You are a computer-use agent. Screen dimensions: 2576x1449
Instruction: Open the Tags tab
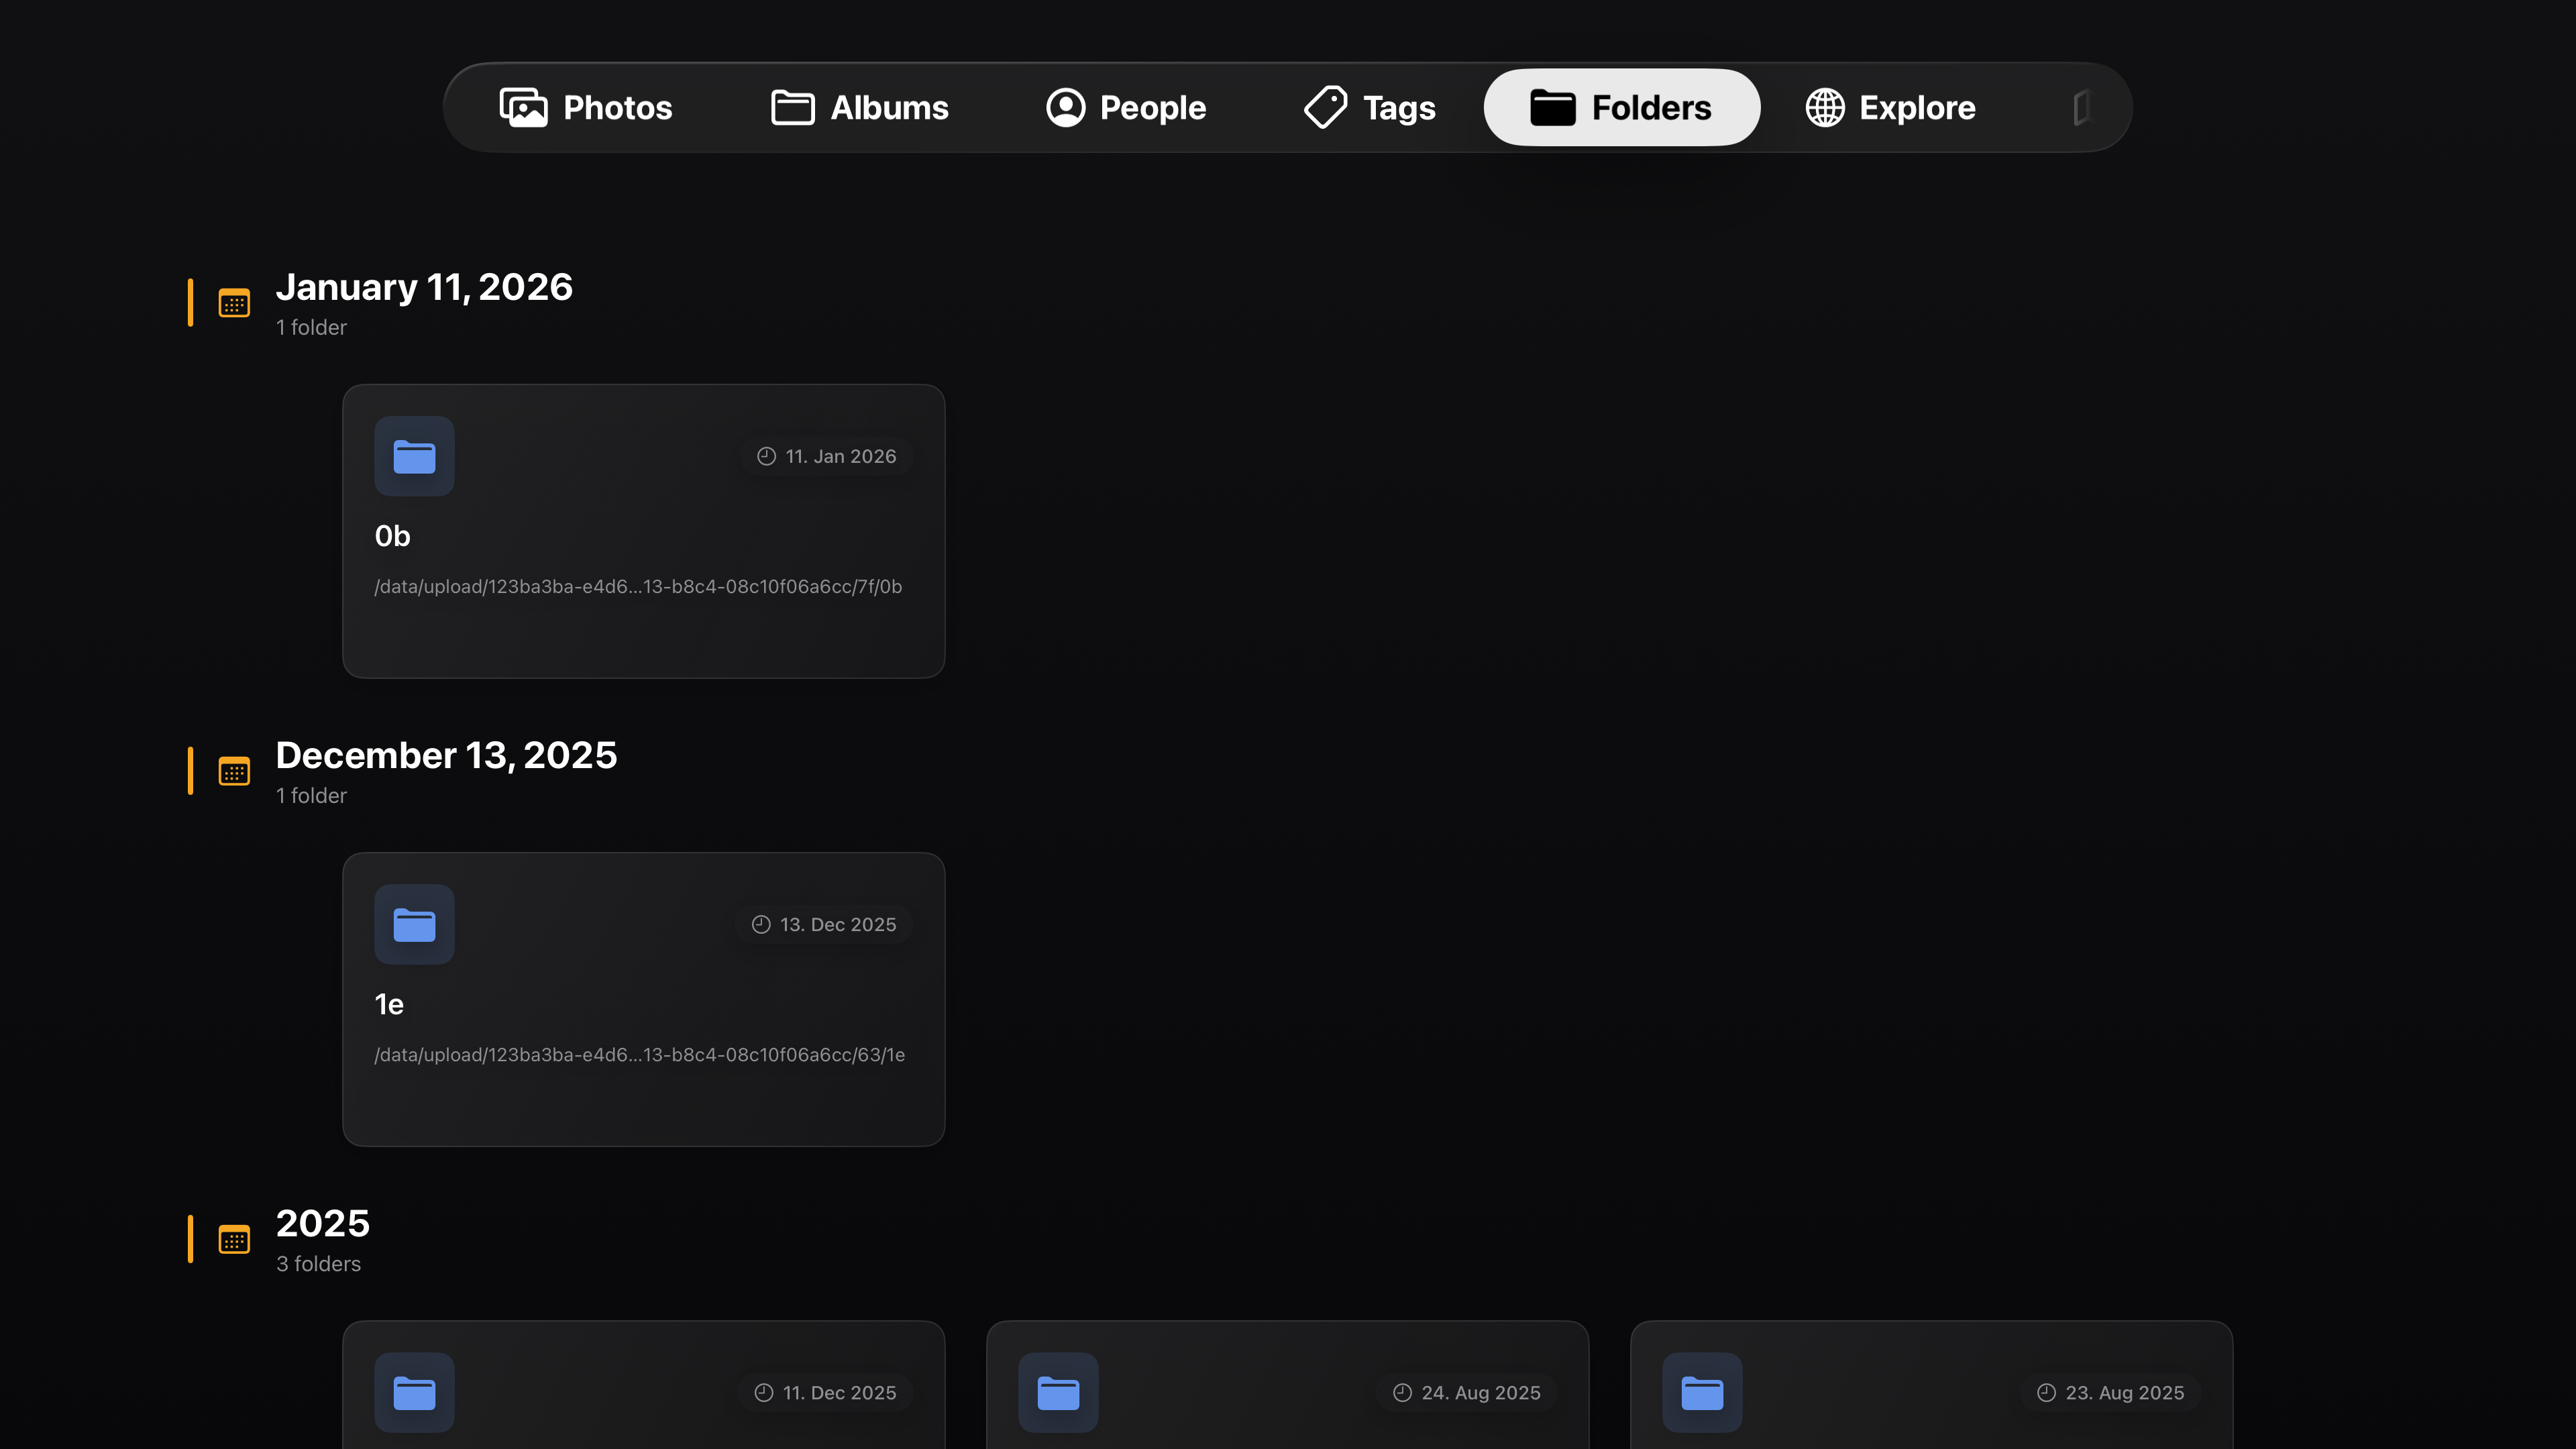1370,107
